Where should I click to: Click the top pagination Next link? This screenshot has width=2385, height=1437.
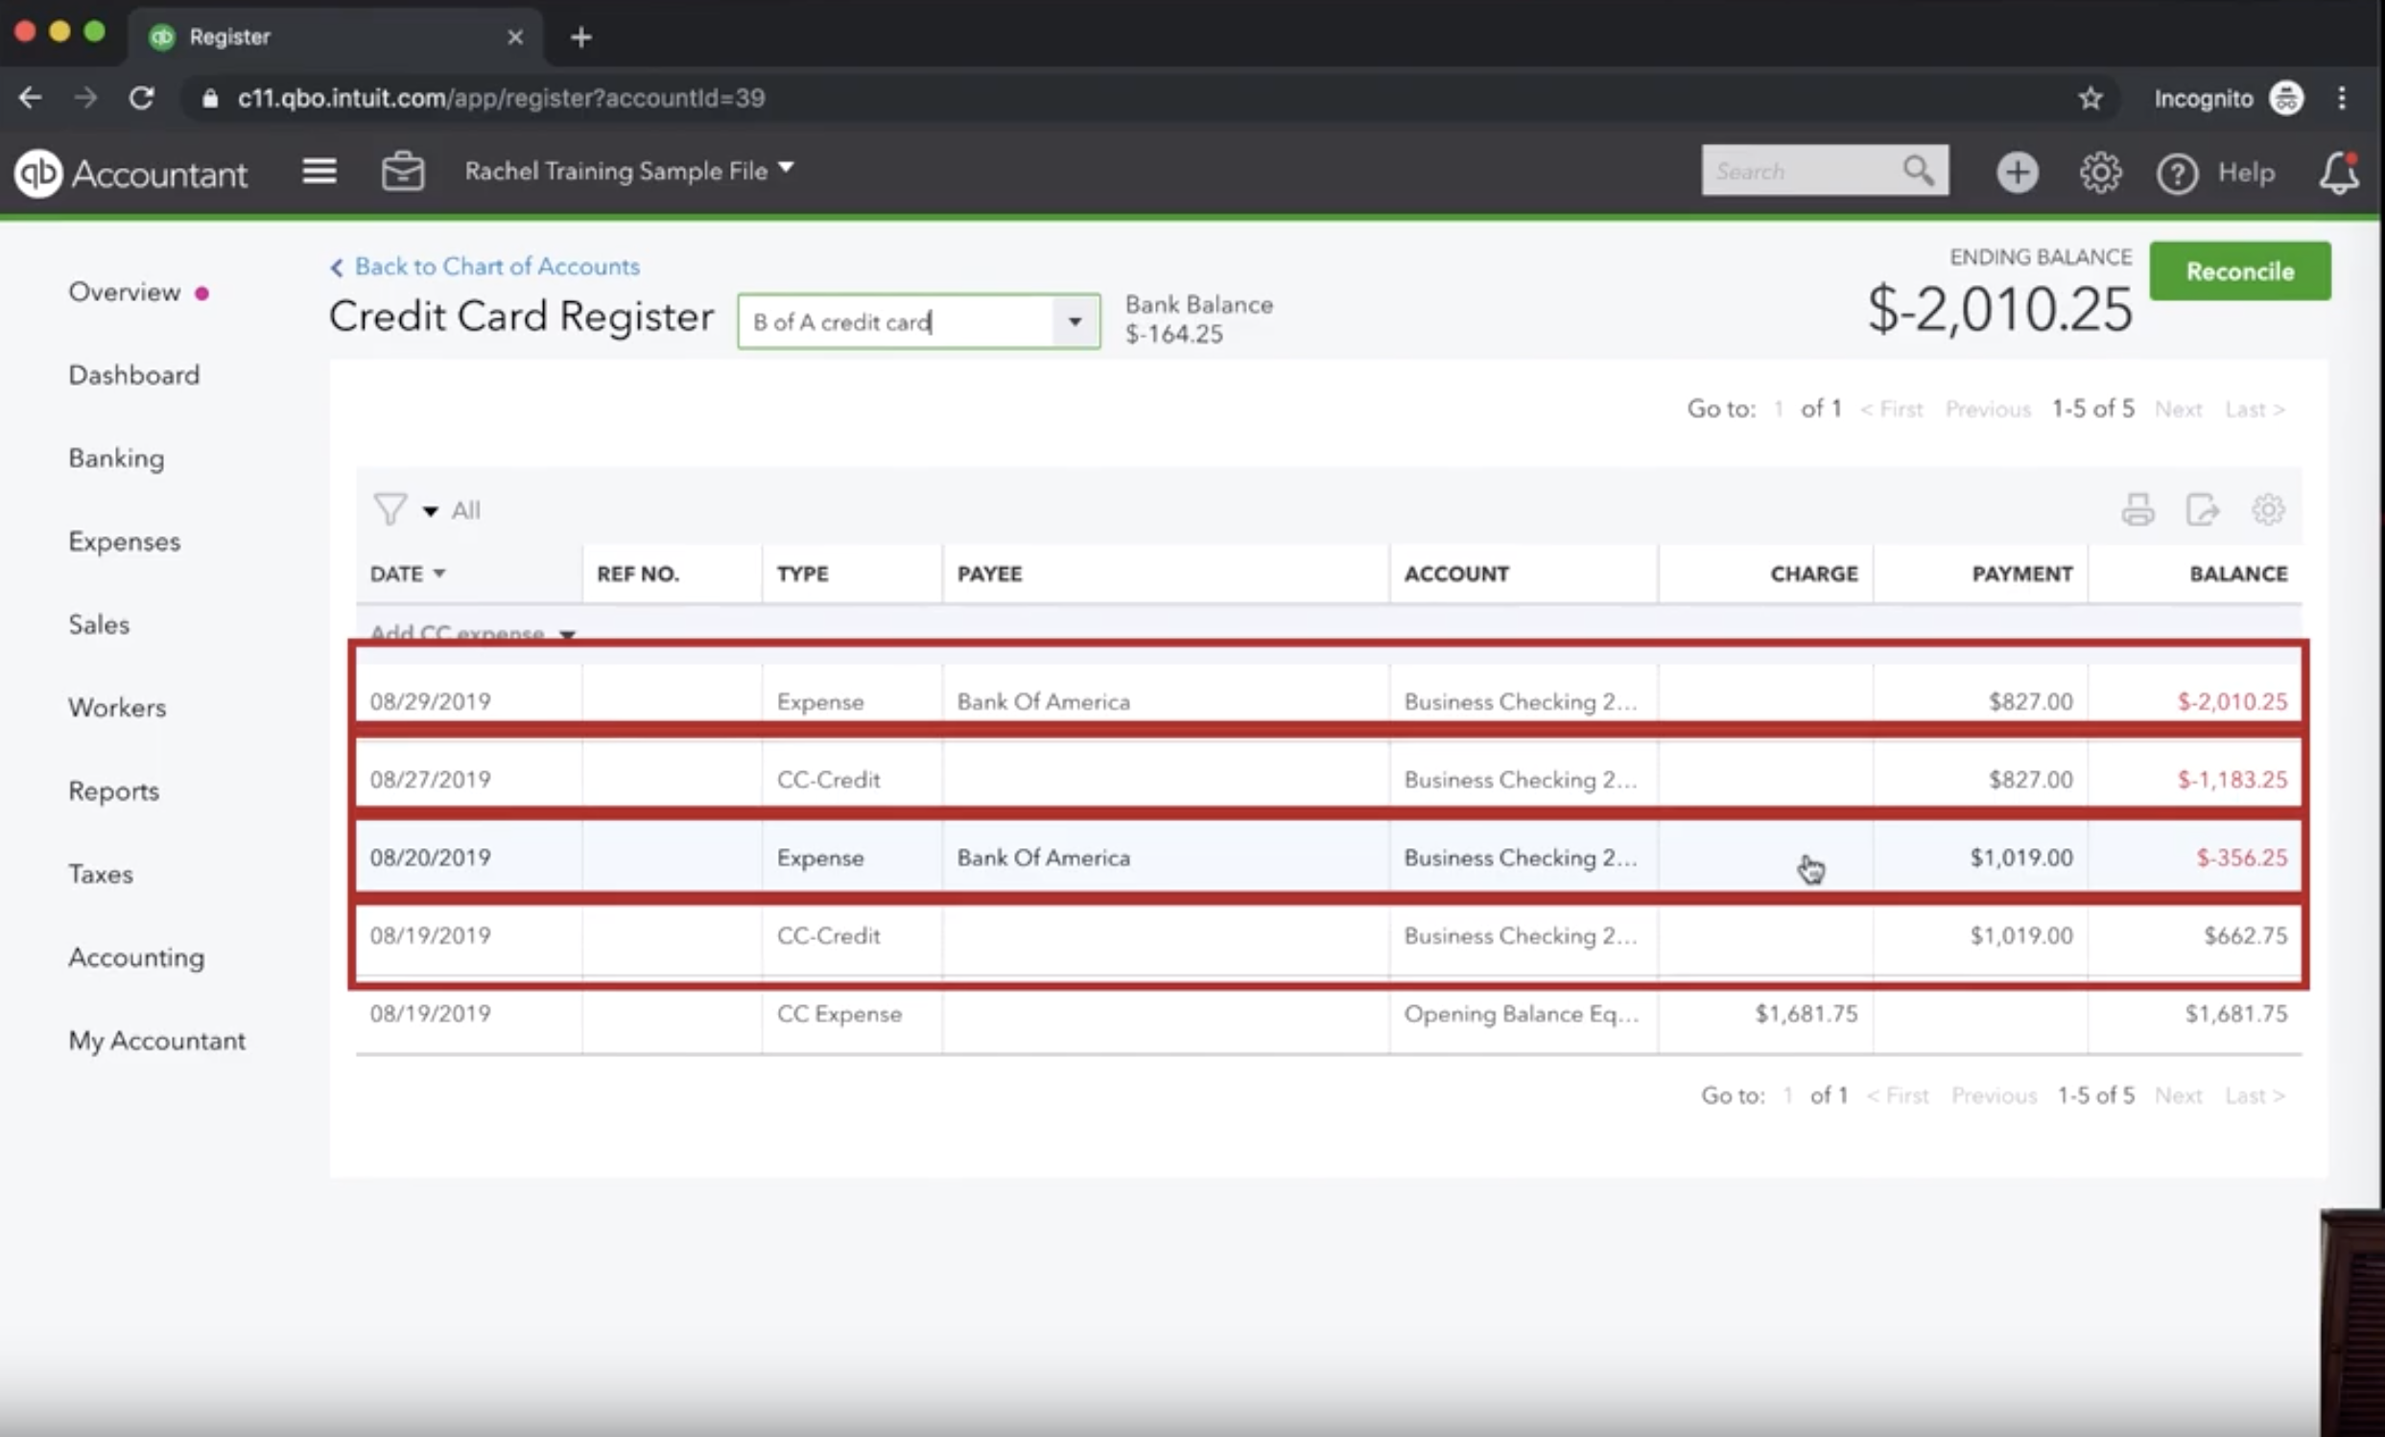point(2178,410)
